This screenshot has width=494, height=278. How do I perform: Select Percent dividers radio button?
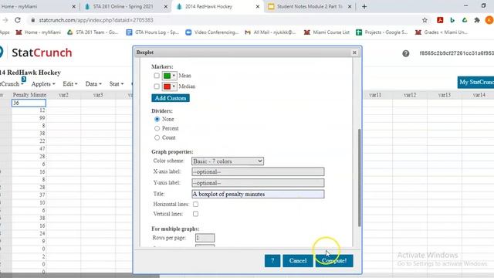click(157, 128)
